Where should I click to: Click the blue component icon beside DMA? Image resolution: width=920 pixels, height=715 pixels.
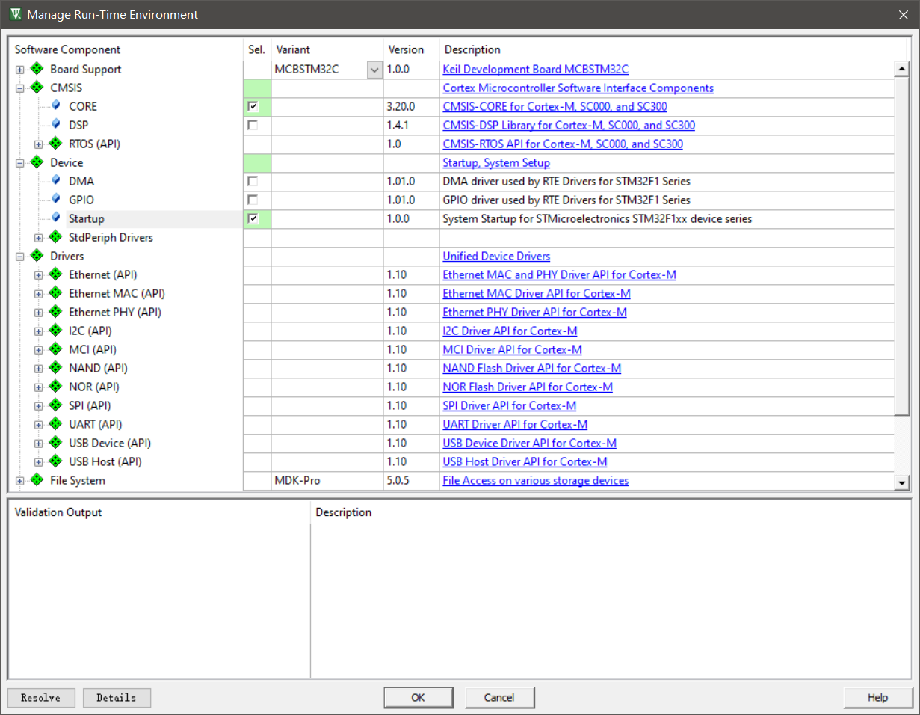tap(56, 181)
